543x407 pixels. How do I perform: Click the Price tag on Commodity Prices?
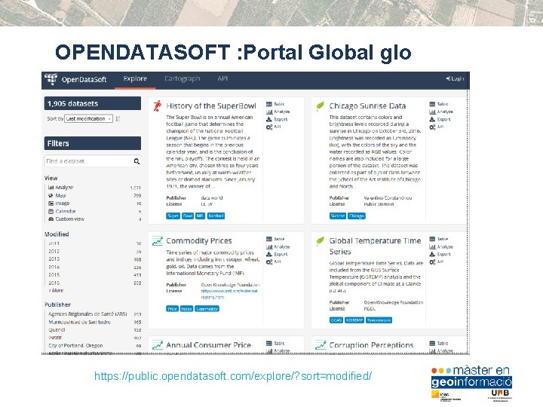[x=172, y=309]
